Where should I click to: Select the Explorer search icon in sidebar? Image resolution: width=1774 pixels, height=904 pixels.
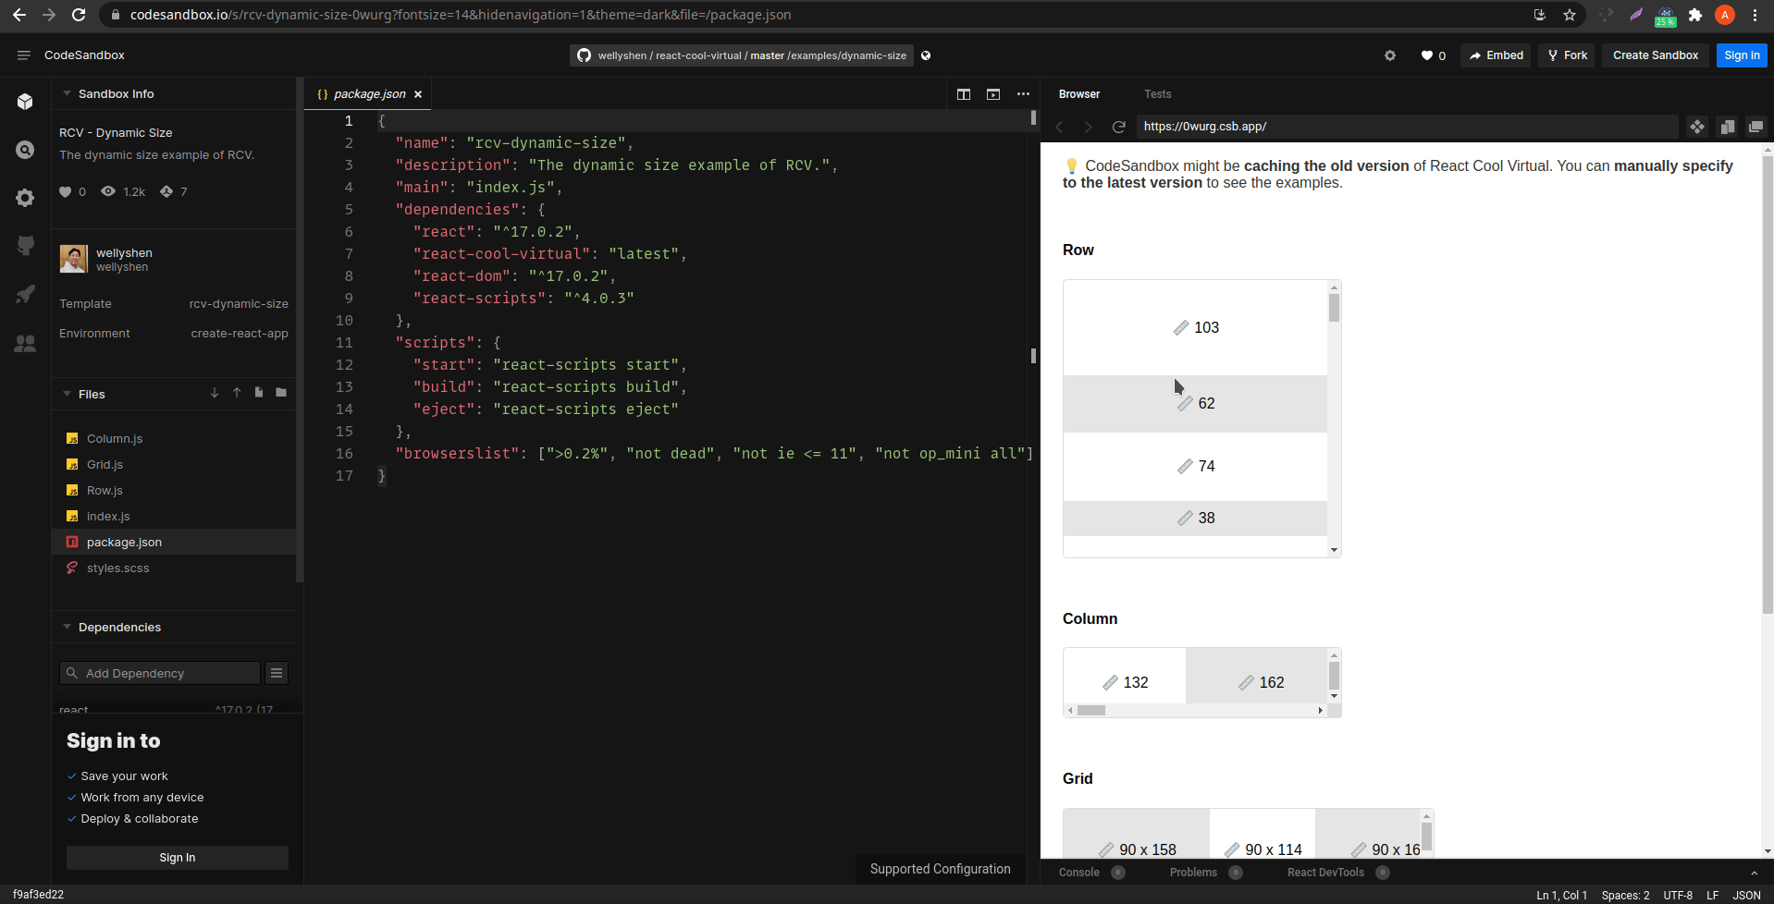point(25,149)
